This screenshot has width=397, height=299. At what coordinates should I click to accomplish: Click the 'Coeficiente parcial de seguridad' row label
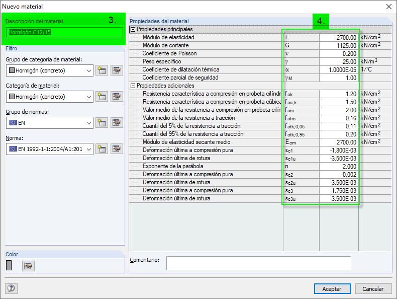point(180,78)
